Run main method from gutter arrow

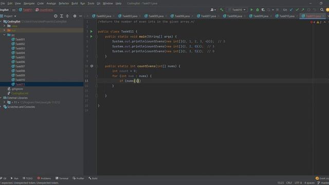(92, 36)
